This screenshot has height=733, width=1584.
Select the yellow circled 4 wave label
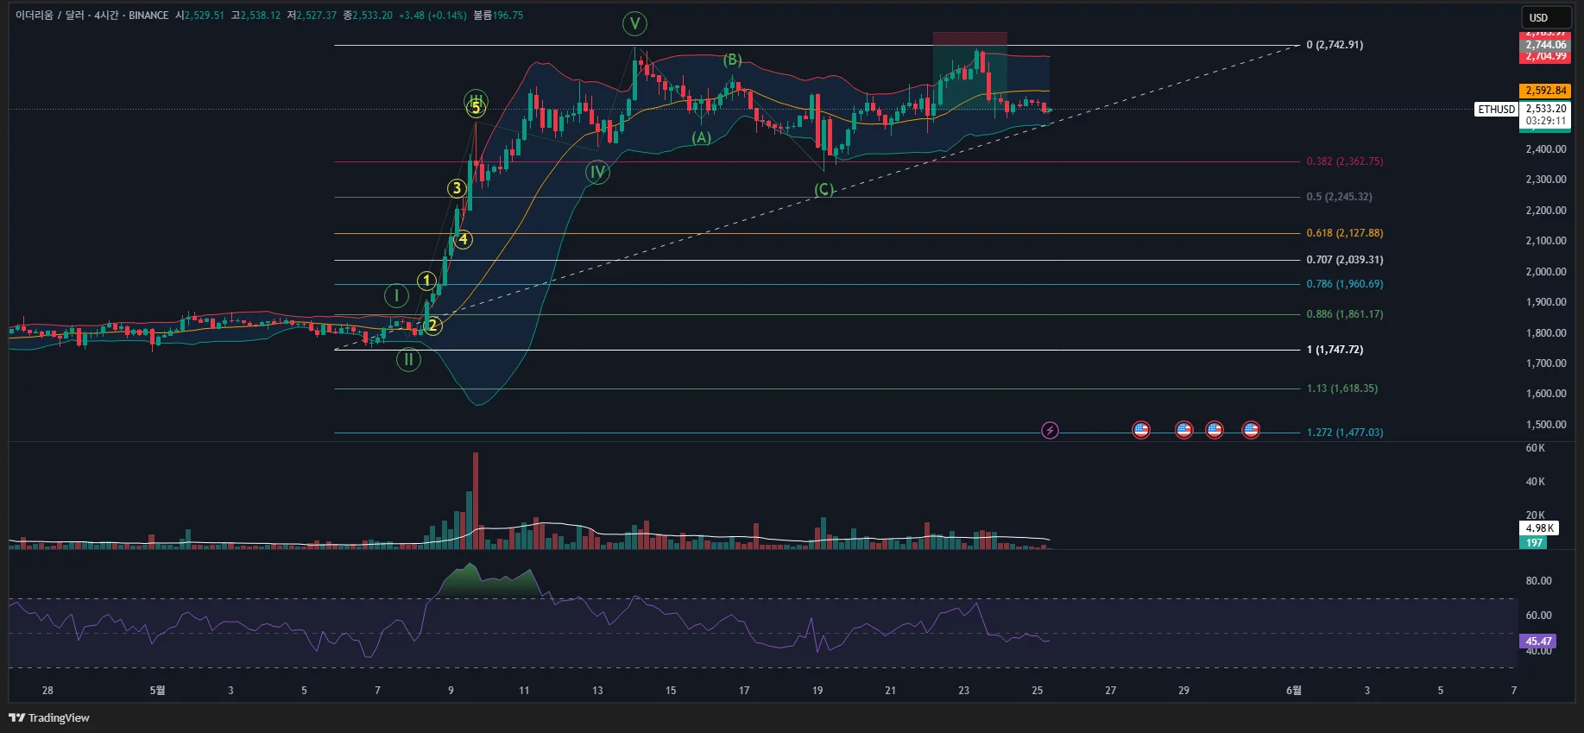(x=464, y=239)
